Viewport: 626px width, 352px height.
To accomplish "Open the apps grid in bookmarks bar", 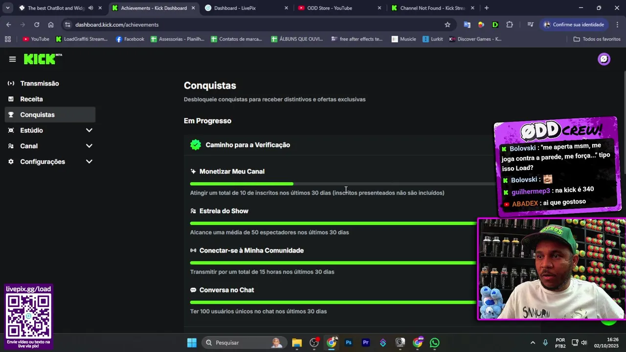I will click(7, 39).
